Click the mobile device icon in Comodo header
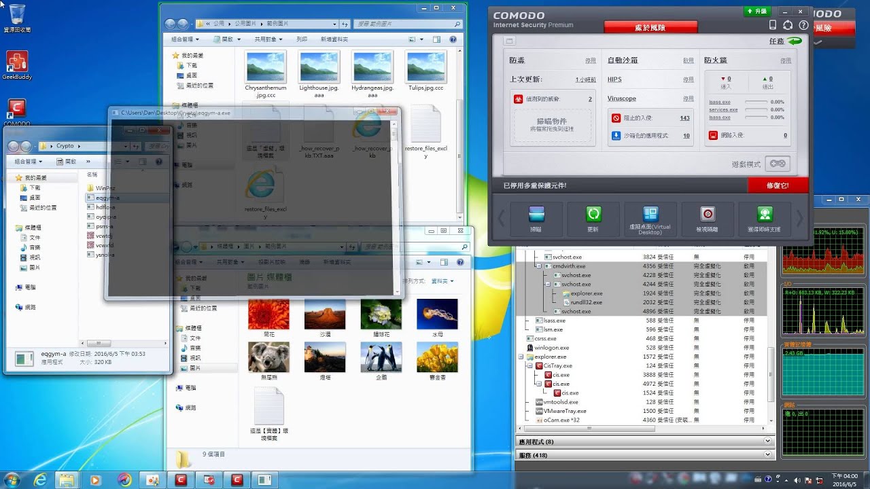The width and height of the screenshot is (870, 489). coord(773,25)
